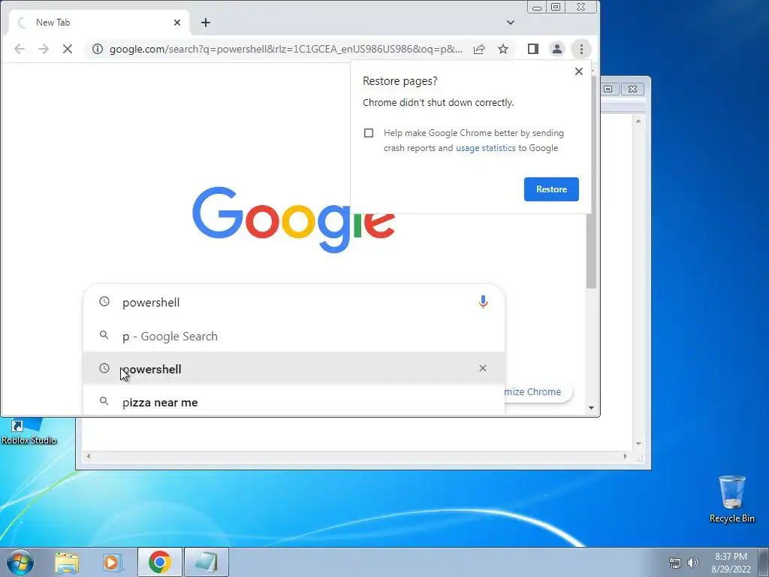Open the volume tray icon
769x577 pixels.
coord(693,562)
